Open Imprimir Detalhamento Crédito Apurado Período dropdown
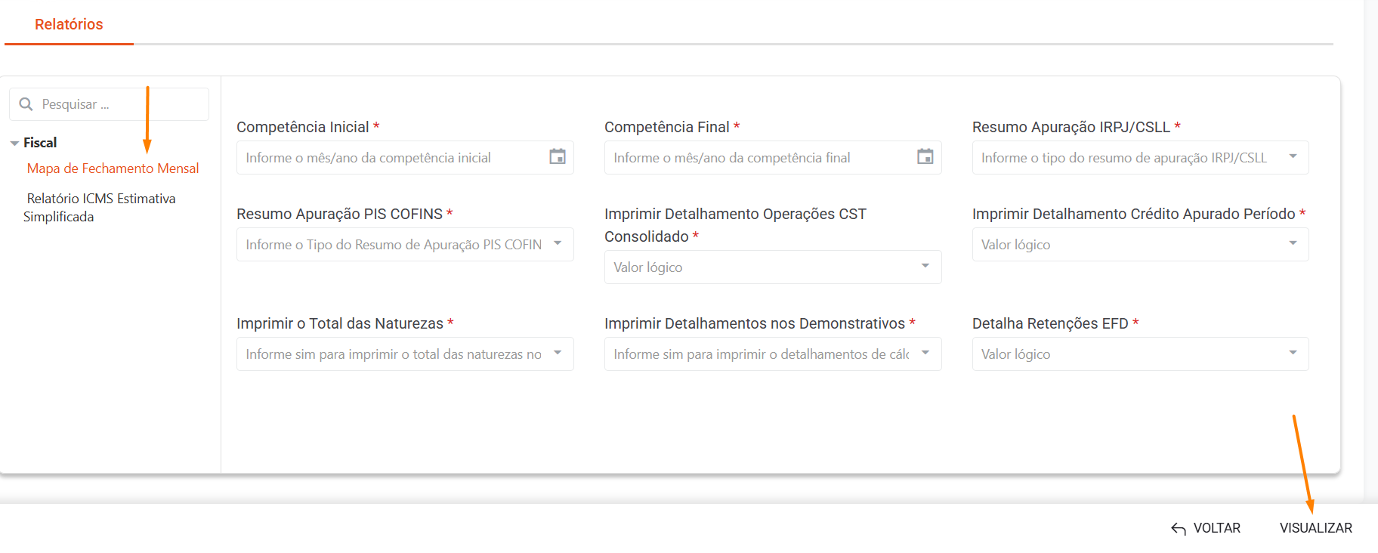 tap(1293, 244)
